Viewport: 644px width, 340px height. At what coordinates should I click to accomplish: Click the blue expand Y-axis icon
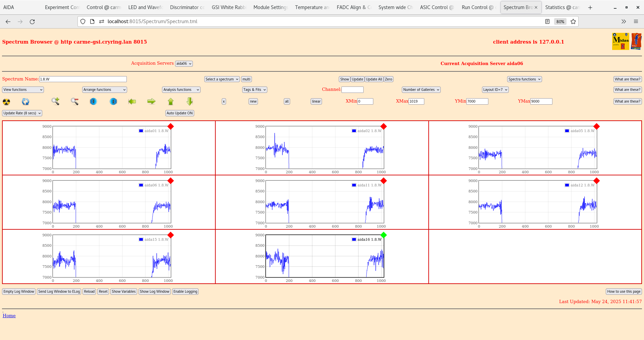[113, 101]
